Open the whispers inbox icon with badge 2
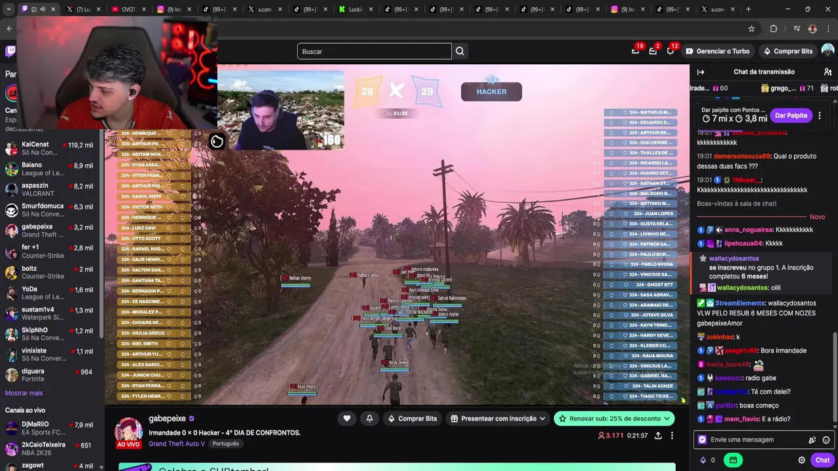The image size is (838, 471). (653, 51)
